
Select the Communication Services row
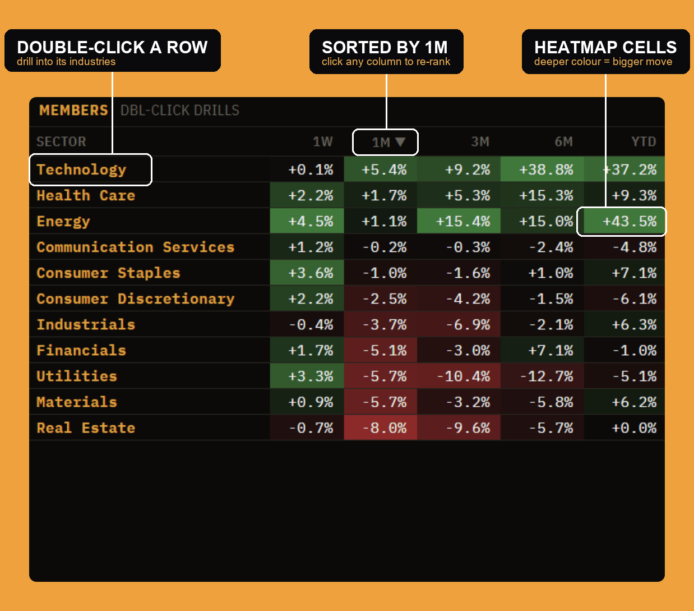coord(347,247)
